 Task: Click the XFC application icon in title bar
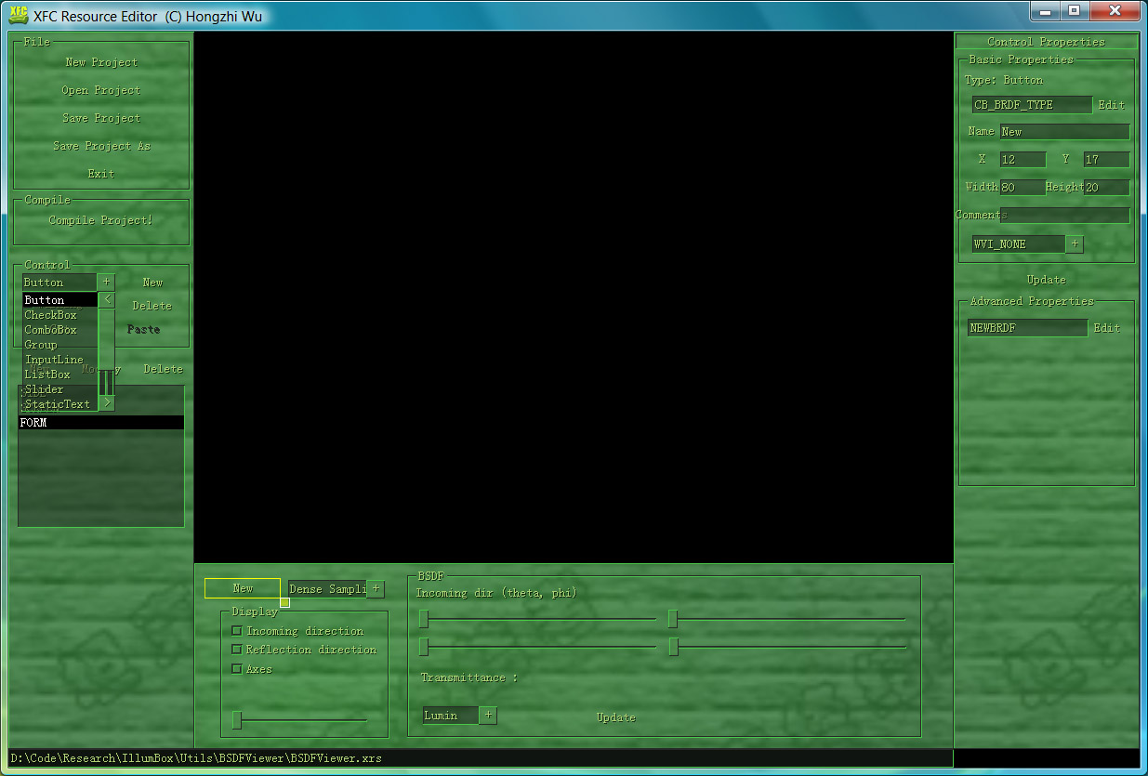(18, 16)
